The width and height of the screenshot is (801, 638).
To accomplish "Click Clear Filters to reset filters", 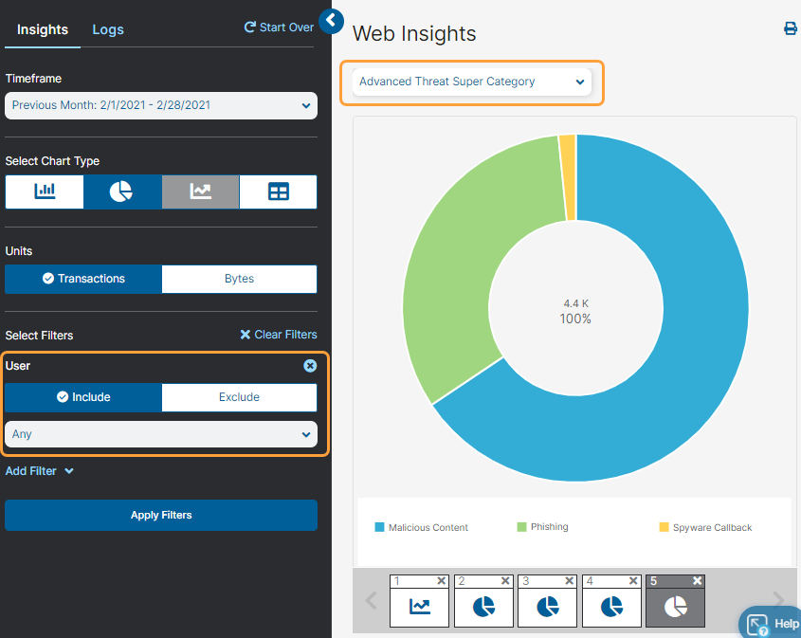I will 278,334.
